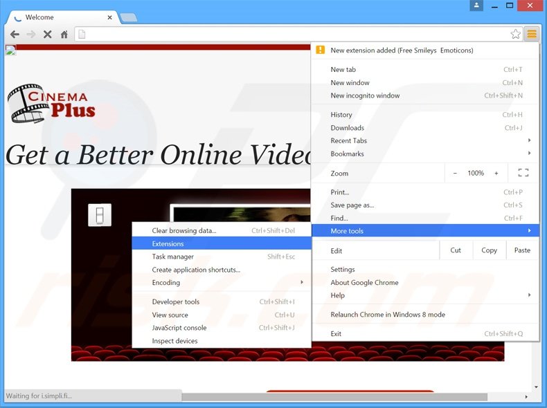Screen dimensions: 547x408
Task: Click the yellow extension warning icon
Action: (x=321, y=50)
